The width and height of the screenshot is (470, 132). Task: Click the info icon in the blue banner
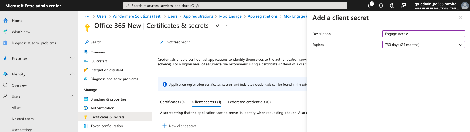(165, 84)
